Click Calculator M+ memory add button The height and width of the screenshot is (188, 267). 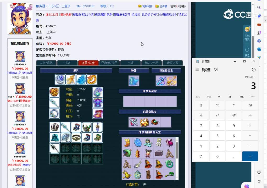click(220, 97)
